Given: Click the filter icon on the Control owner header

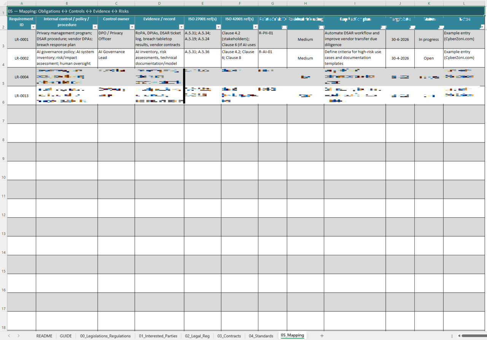Looking at the screenshot, I should click(132, 27).
